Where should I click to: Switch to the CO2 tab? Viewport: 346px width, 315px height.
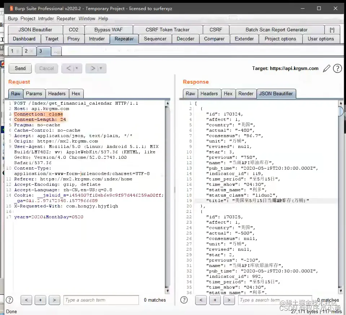74,30
